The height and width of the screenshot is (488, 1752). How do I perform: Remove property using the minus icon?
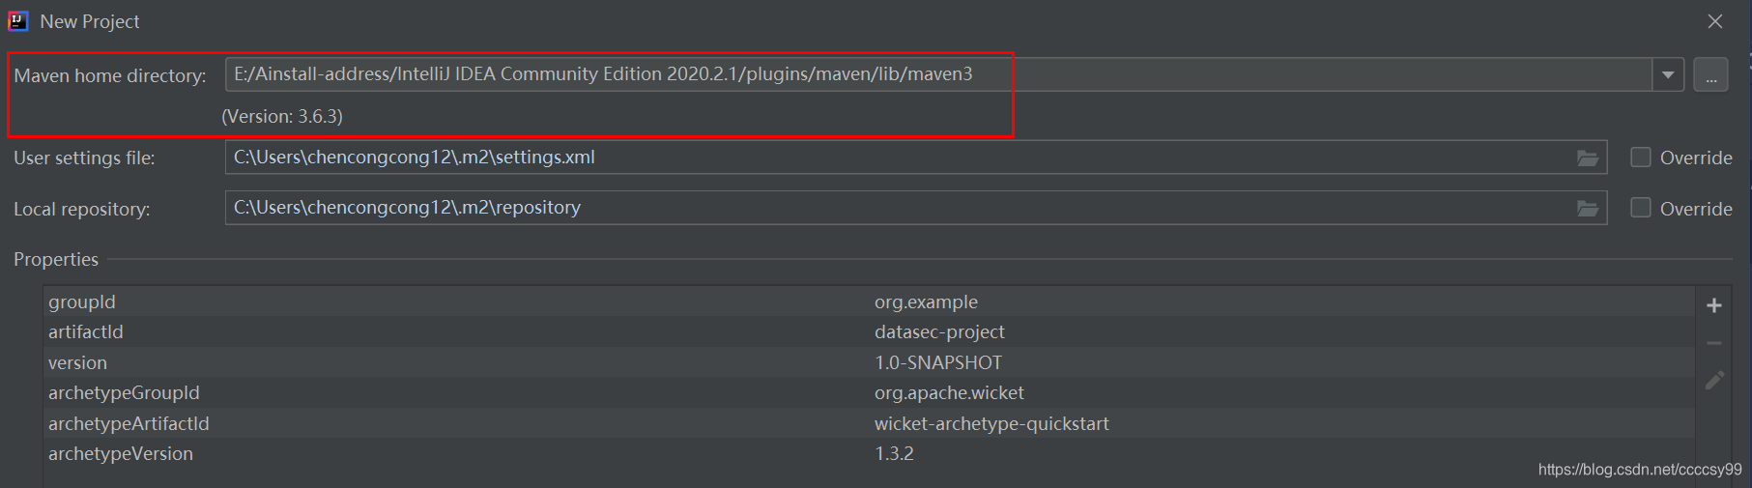[1714, 343]
